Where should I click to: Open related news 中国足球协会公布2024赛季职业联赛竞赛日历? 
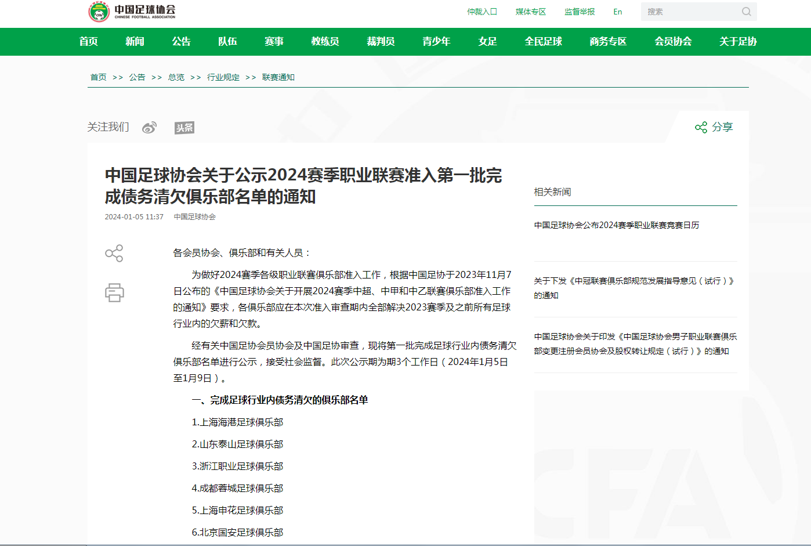point(617,225)
